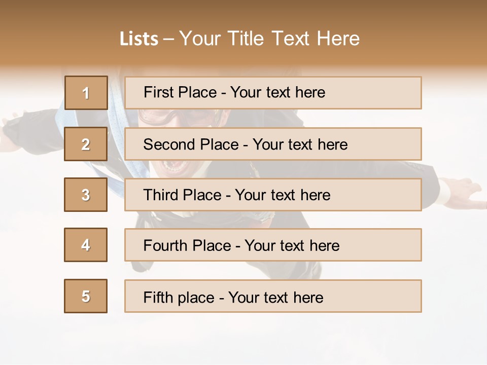Image resolution: width=487 pixels, height=365 pixels.
Task: Click the number 3 box
Action: point(86,195)
